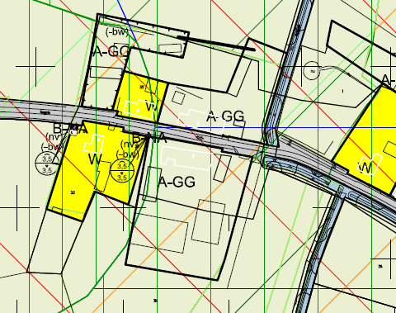The image size is (396, 313).
Task: Click the W label in the large left yellow parcel
Action: coord(96,159)
